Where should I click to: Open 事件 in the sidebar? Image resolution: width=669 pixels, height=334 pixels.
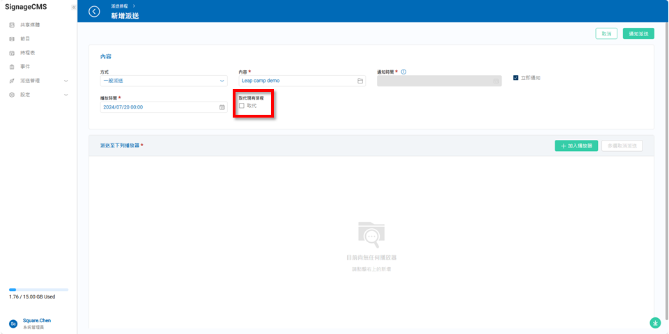(x=25, y=67)
